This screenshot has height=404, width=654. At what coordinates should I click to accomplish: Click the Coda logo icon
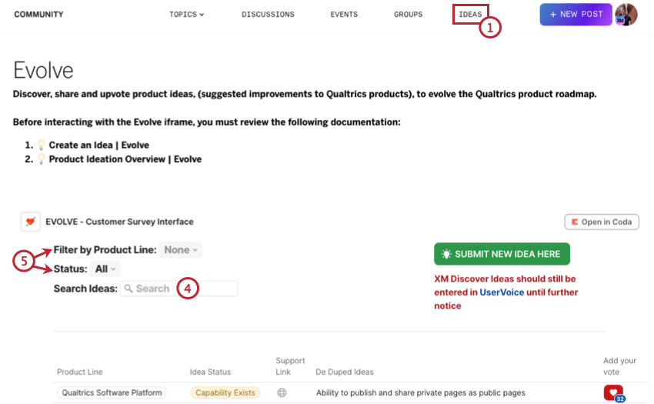click(574, 222)
